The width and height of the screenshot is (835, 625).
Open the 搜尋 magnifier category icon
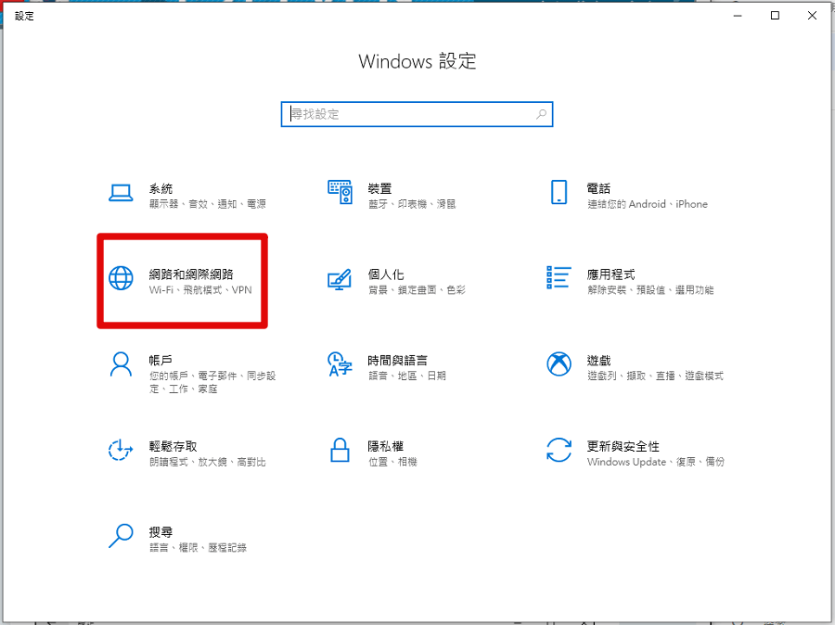pyautogui.click(x=121, y=536)
